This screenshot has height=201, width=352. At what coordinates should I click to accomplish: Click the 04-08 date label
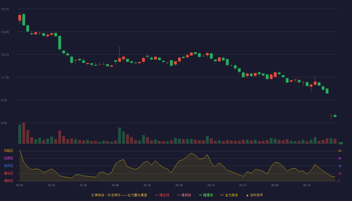click(x=115, y=185)
